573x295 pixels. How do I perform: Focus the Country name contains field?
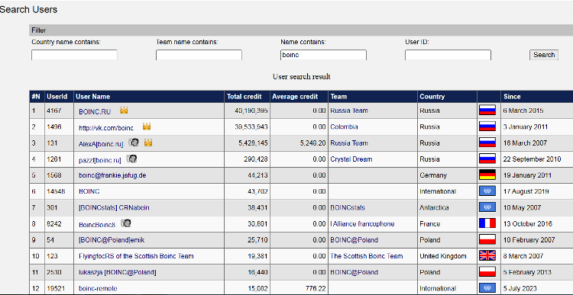pos(75,55)
